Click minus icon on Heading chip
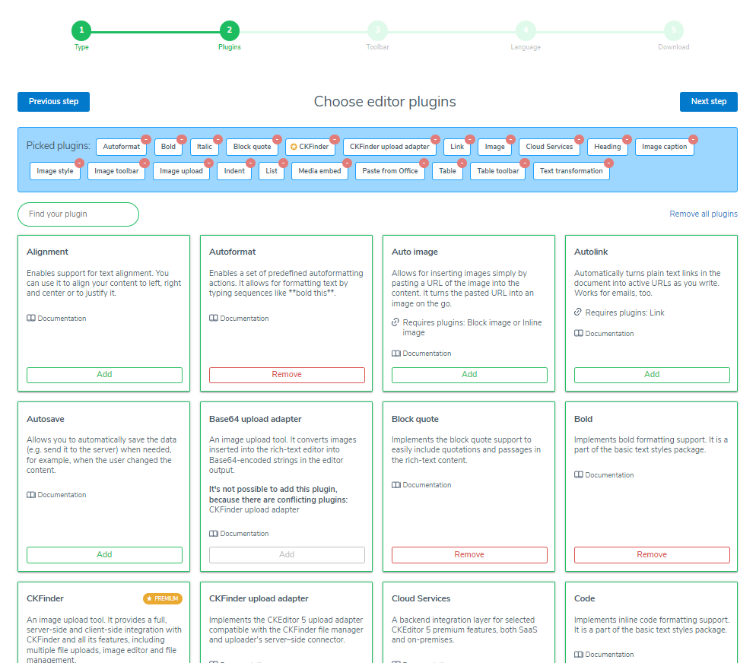The height and width of the screenshot is (663, 756). pyautogui.click(x=627, y=139)
